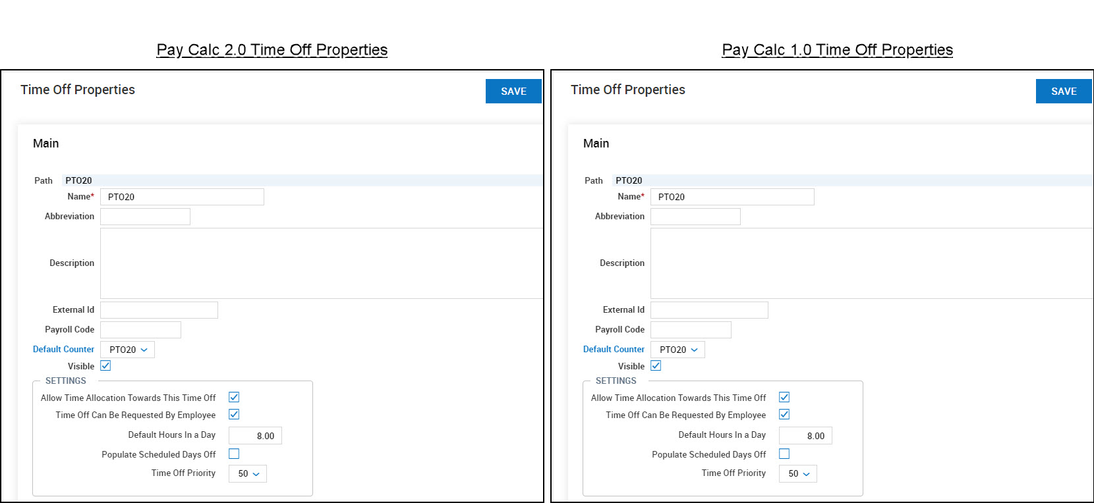Click the Payroll Code field in Pay Calc 2.0

(140, 330)
